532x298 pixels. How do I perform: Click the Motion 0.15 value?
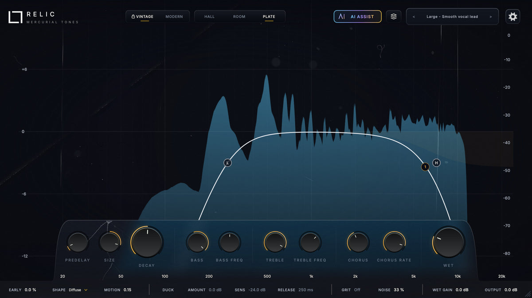click(x=127, y=290)
